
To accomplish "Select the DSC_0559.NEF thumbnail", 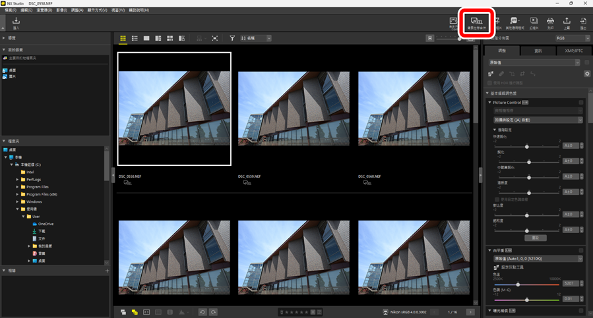I will click(x=294, y=109).
